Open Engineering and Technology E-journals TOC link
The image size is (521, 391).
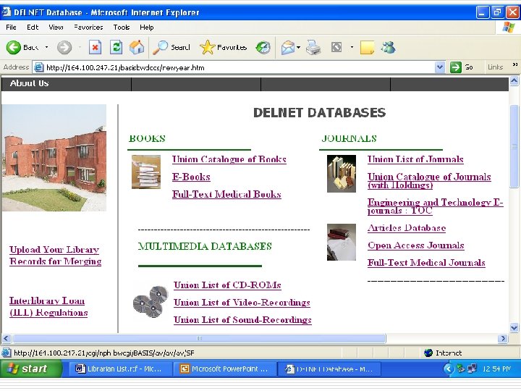(x=436, y=206)
